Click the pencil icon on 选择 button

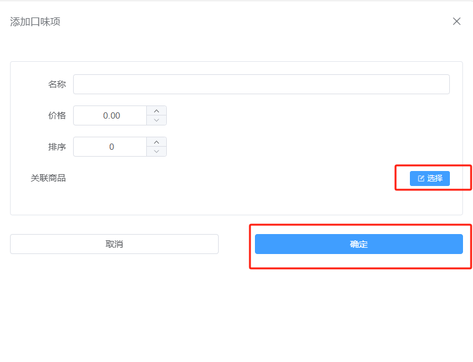coord(421,179)
